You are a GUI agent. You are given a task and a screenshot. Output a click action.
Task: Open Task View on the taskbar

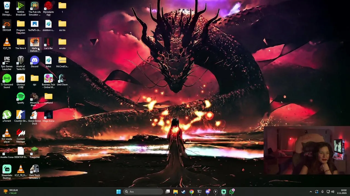[x=168, y=192]
